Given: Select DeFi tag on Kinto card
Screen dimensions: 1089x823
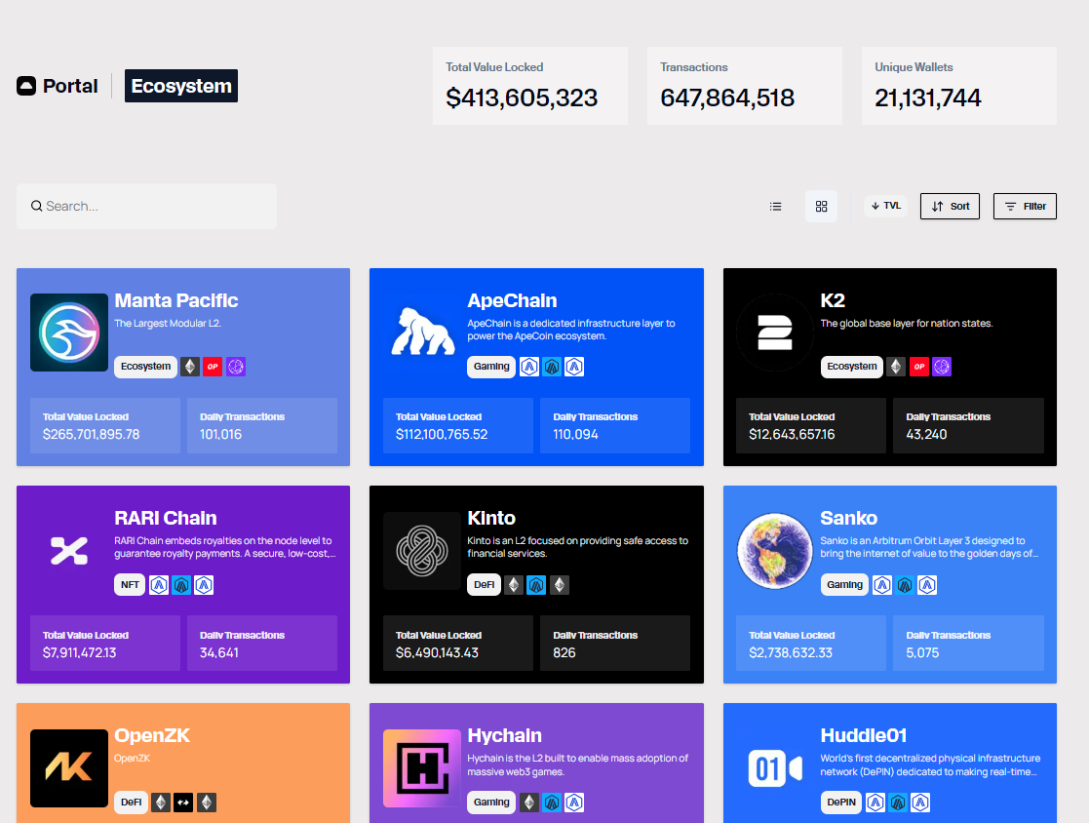Looking at the screenshot, I should click(485, 585).
